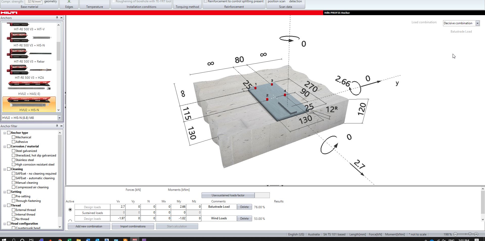Click the disabled Start calculation button

tap(177, 226)
